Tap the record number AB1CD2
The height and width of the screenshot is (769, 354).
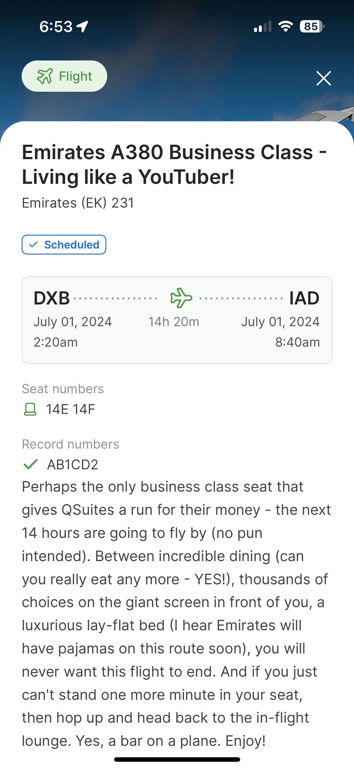(73, 465)
